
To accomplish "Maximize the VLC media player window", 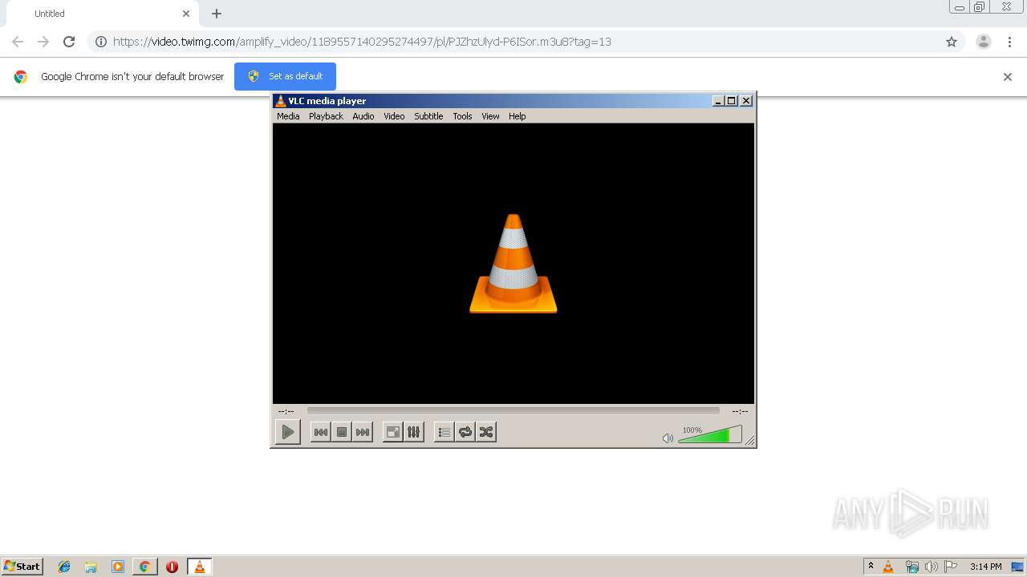I will (731, 101).
